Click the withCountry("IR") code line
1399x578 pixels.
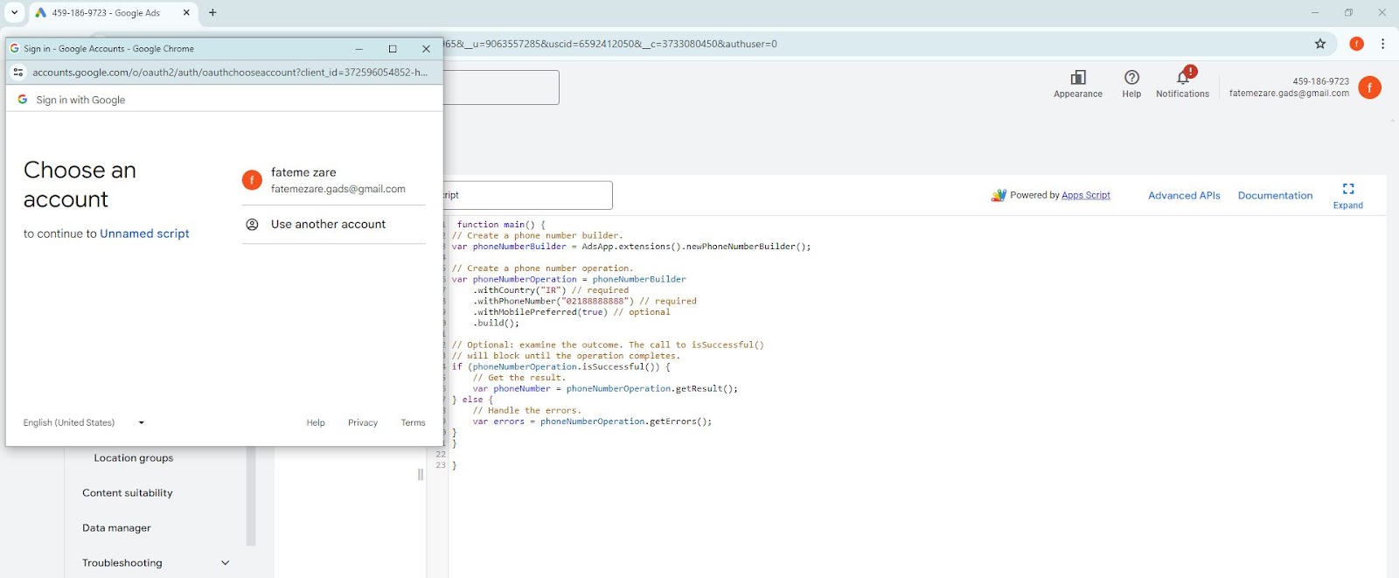(551, 290)
